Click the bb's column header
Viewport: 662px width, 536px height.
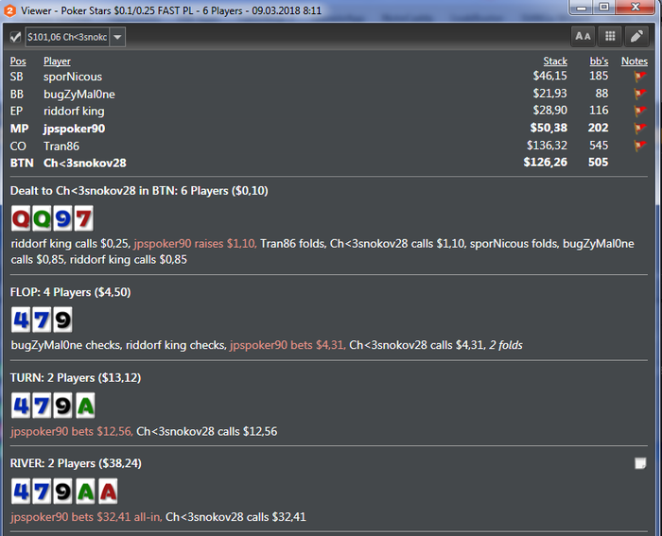(x=599, y=61)
